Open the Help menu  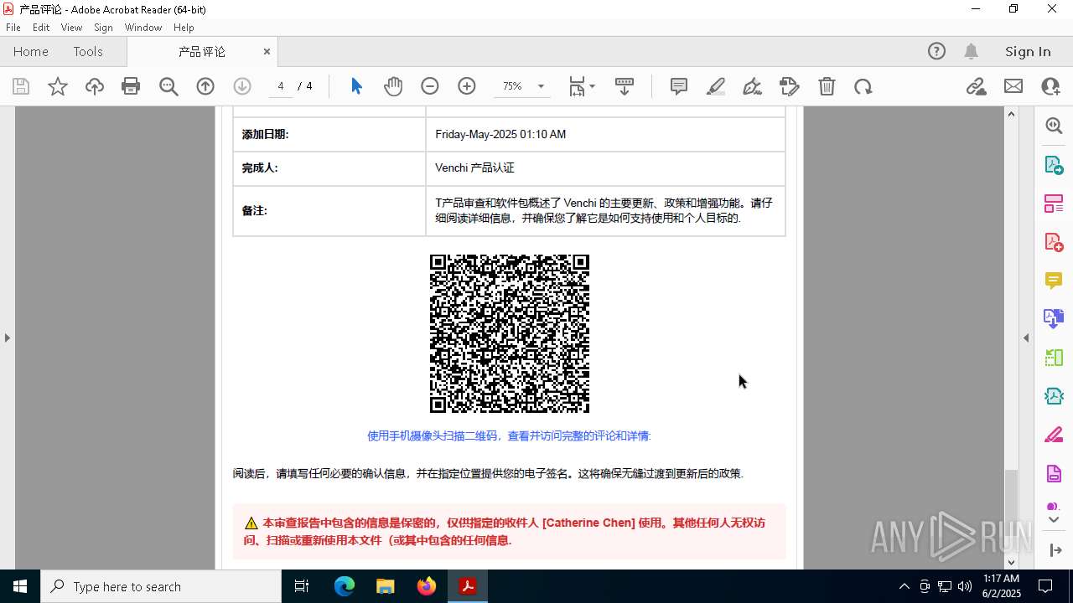pos(184,28)
